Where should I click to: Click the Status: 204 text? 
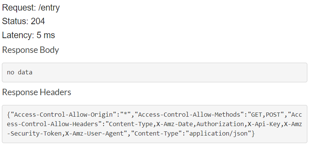click(23, 21)
